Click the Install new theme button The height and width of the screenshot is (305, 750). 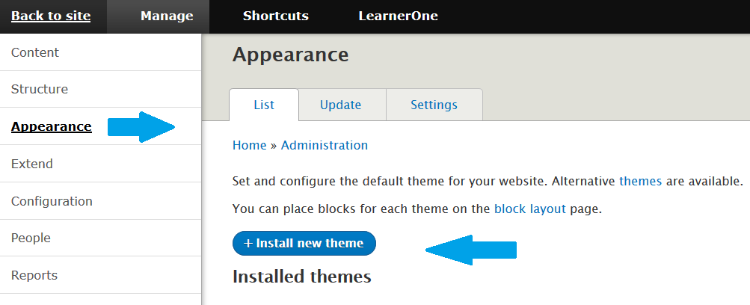pyautogui.click(x=304, y=244)
